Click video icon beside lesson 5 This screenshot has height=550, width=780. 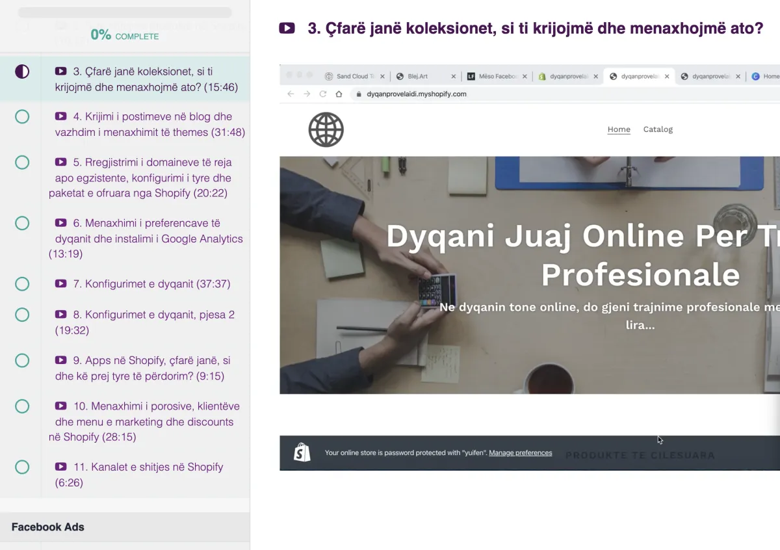(60, 162)
